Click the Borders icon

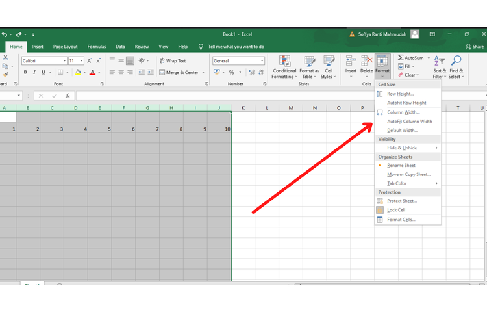click(x=60, y=72)
